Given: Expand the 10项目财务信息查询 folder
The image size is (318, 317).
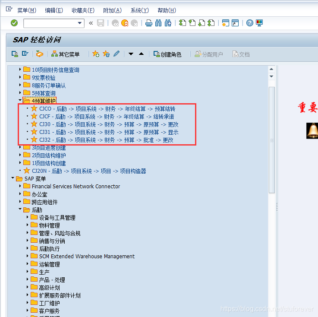Looking at the screenshot, I should click(x=20, y=70).
